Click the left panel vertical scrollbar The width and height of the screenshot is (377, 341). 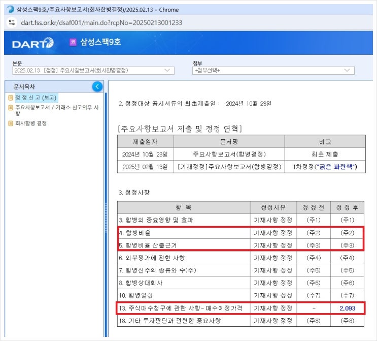106,214
